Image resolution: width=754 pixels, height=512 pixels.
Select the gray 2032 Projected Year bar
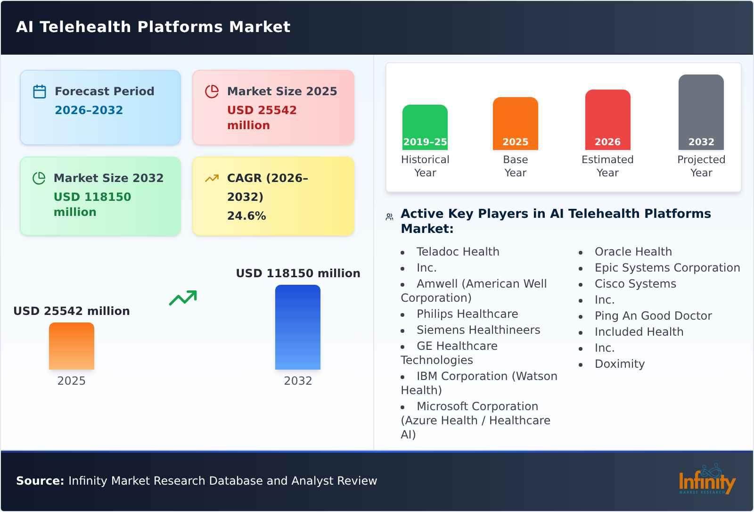pyautogui.click(x=701, y=112)
